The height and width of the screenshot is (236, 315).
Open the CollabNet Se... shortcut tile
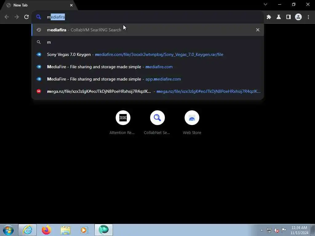tap(157, 122)
